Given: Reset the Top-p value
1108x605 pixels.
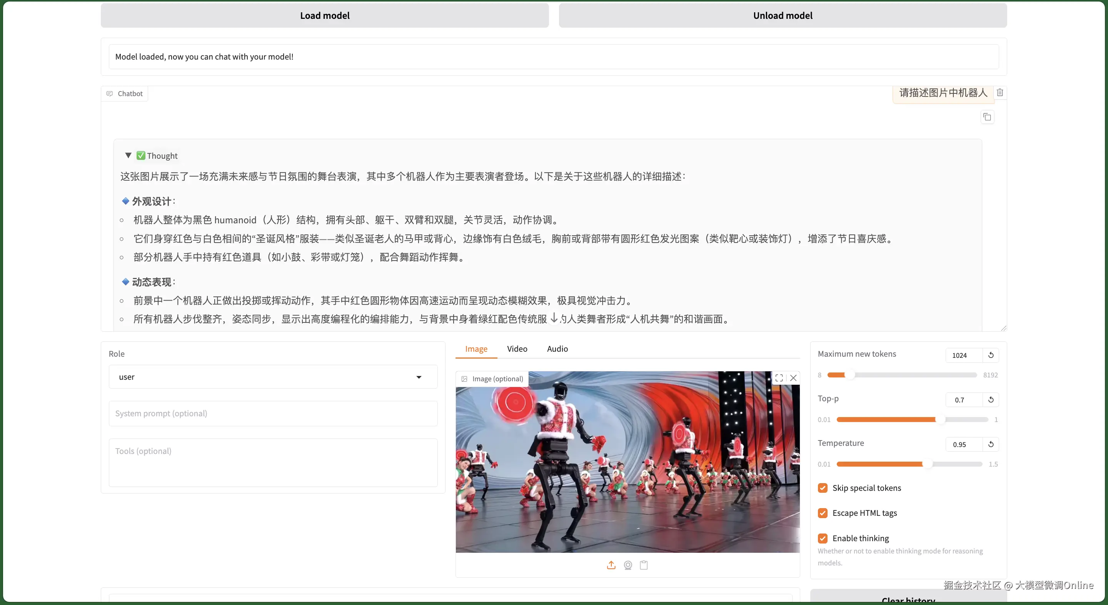Looking at the screenshot, I should 991,400.
